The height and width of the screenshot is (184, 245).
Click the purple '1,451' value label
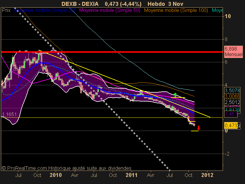point(231,114)
